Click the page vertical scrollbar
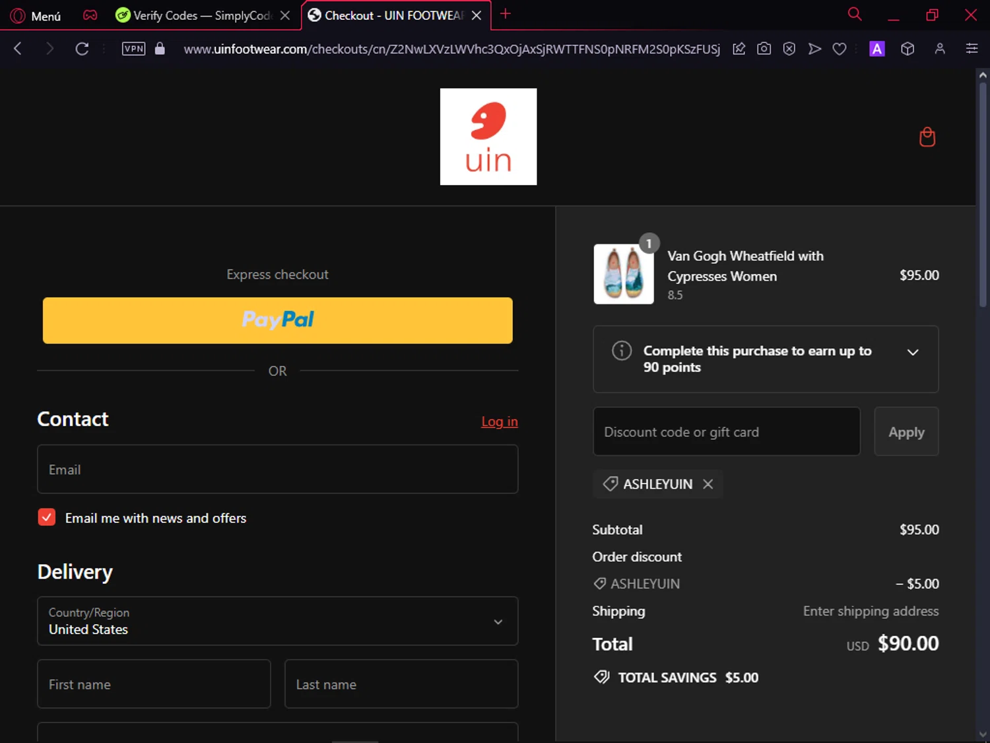This screenshot has height=743, width=990. (983, 195)
